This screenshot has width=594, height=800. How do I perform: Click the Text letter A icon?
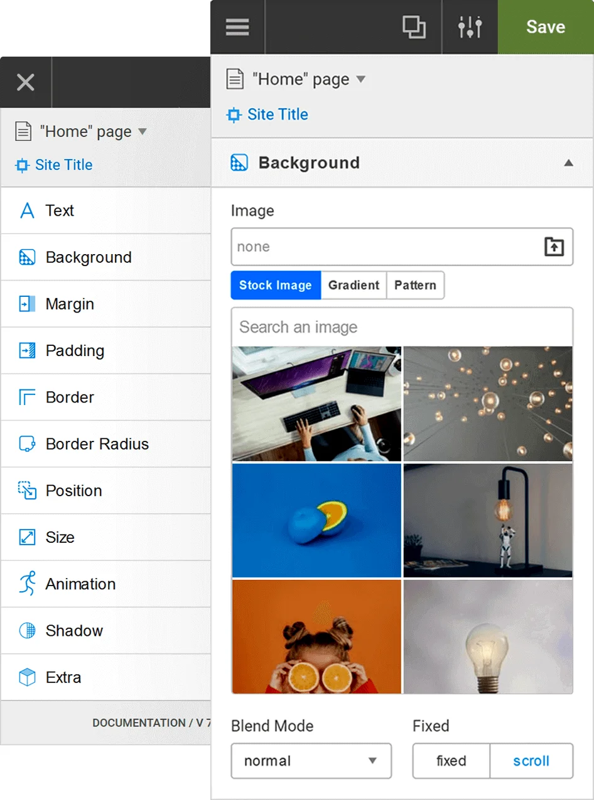click(x=27, y=210)
